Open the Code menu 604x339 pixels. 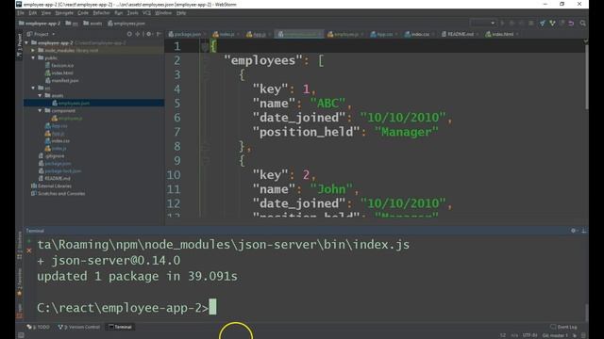(83, 13)
